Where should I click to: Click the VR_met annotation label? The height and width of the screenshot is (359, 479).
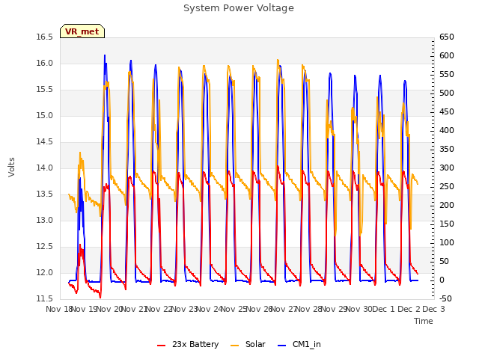(82, 31)
